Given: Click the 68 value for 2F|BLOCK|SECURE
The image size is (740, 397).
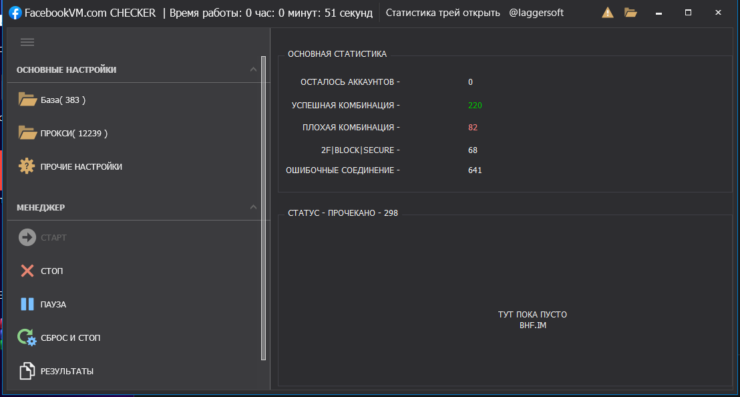Looking at the screenshot, I should (x=473, y=150).
